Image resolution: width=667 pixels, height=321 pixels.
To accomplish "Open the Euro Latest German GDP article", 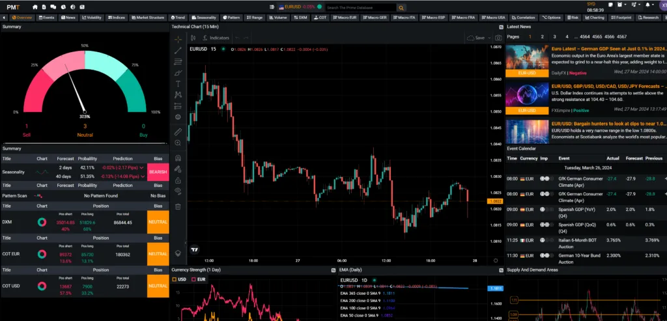I will tap(609, 49).
